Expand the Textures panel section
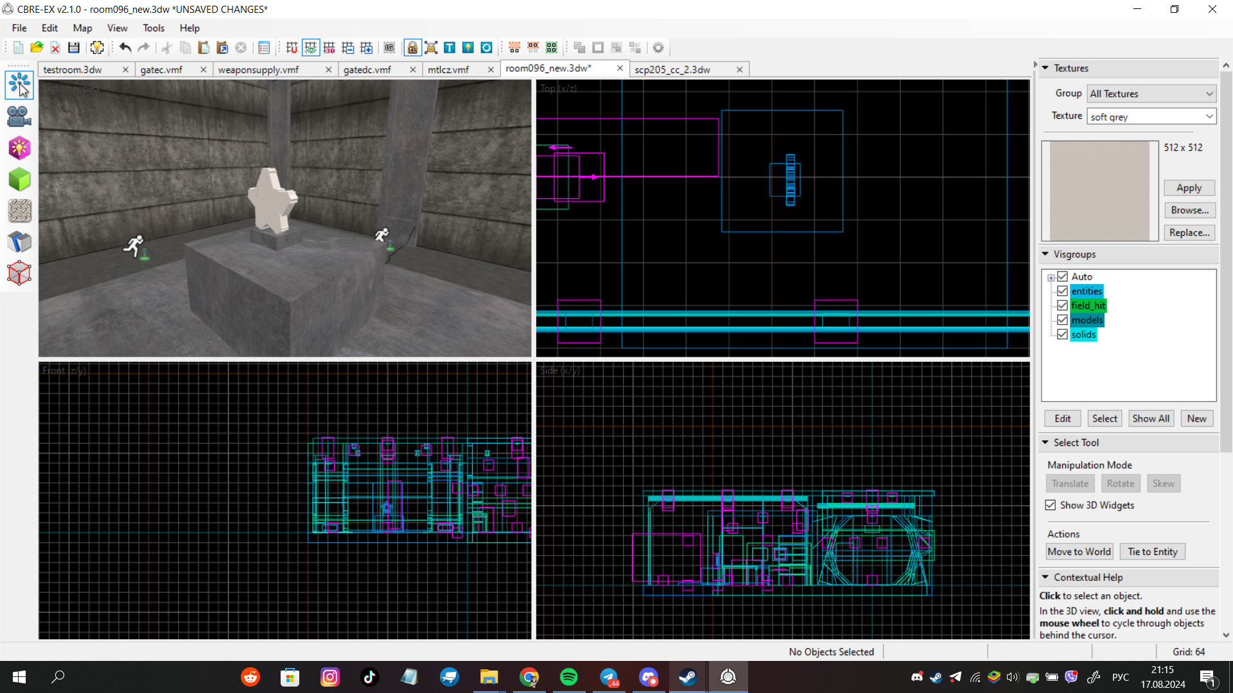Screen dimensions: 1233x693 pyautogui.click(x=1046, y=67)
